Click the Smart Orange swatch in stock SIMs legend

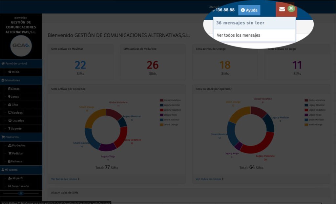click(x=306, y=125)
